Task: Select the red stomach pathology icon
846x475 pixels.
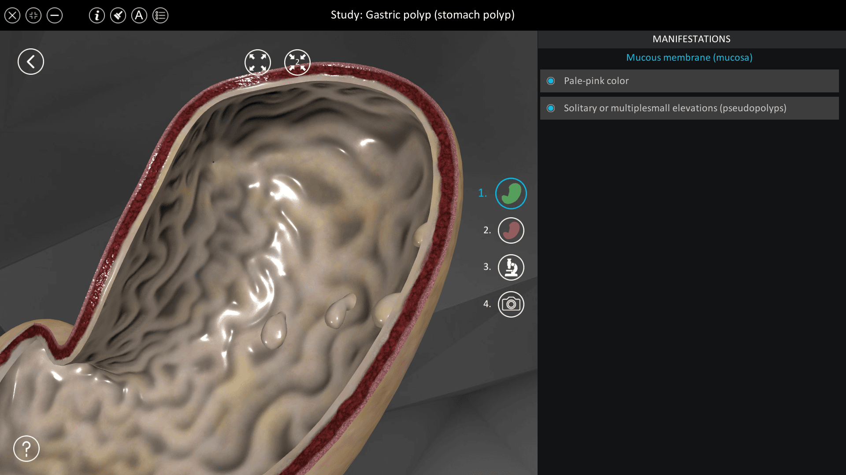Action: [x=511, y=230]
